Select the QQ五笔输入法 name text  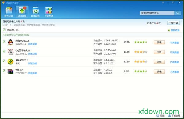click(x=23, y=51)
